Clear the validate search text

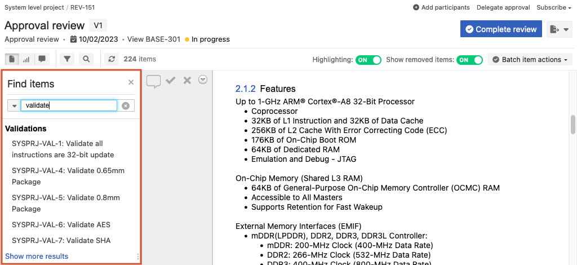click(x=126, y=106)
